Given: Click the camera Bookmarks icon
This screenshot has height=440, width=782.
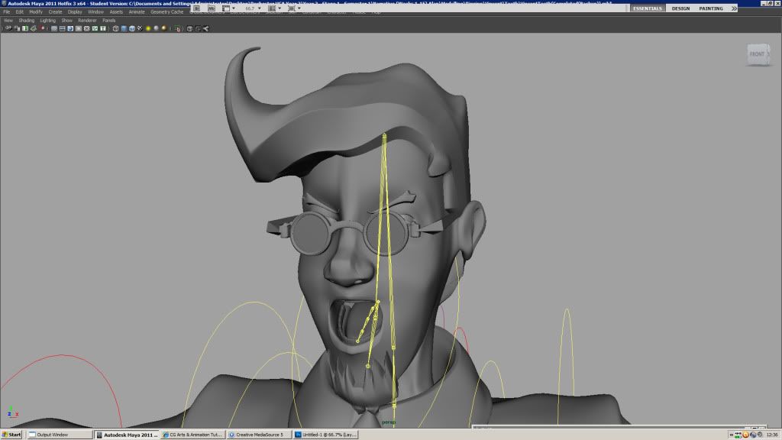Looking at the screenshot, I should coord(25,28).
